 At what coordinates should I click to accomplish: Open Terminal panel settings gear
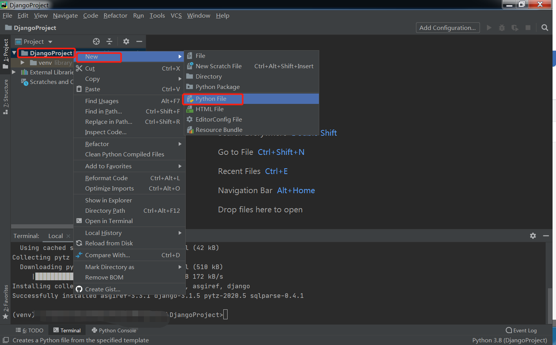[533, 236]
